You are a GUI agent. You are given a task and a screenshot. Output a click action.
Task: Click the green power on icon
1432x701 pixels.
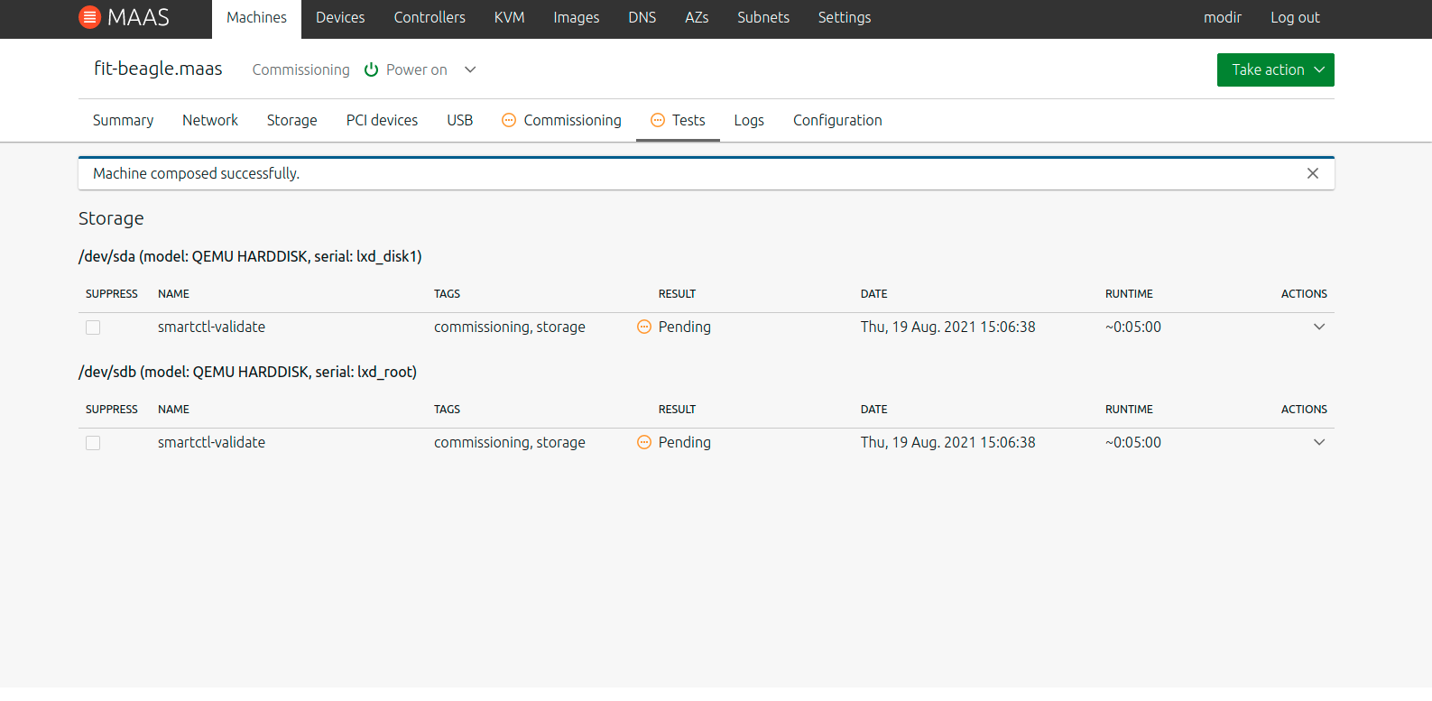pyautogui.click(x=371, y=69)
